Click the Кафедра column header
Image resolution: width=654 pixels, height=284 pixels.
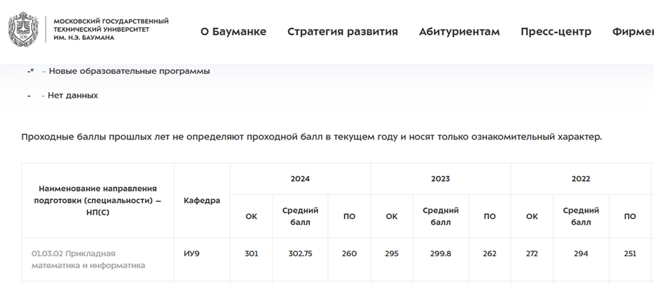click(202, 200)
